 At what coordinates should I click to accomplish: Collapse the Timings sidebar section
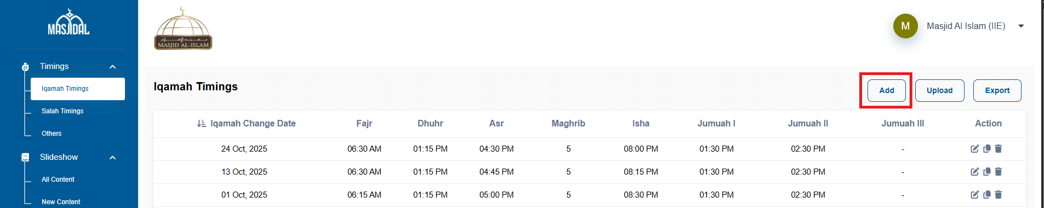point(112,67)
